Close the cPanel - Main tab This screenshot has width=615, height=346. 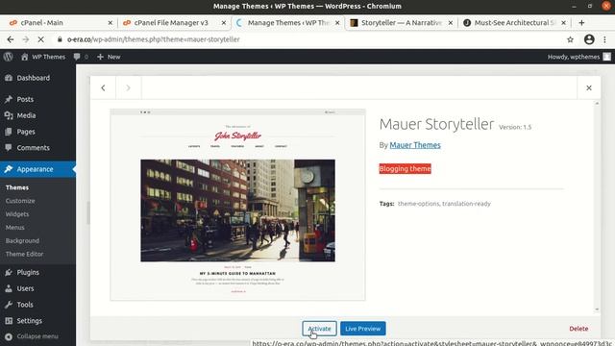pos(111,23)
